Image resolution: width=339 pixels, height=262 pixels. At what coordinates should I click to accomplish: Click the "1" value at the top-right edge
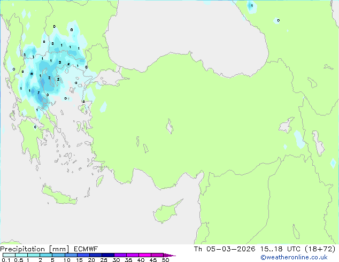251,6
